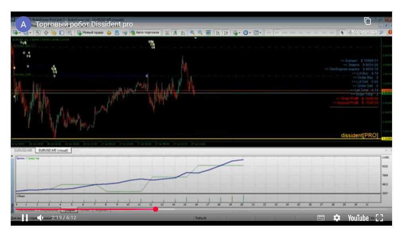This screenshot has width=406, height=234.
Task: Open video title Торговый робот Dissident pro
Action: pos(84,24)
